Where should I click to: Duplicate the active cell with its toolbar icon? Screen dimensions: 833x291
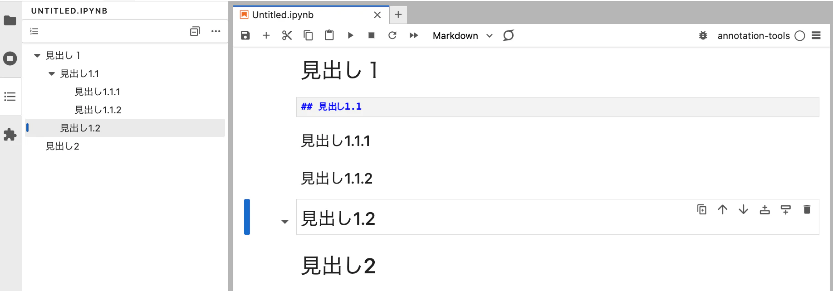point(702,209)
